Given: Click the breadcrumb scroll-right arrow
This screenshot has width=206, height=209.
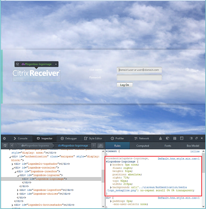Looking at the screenshot, I should [x=93, y=146].
